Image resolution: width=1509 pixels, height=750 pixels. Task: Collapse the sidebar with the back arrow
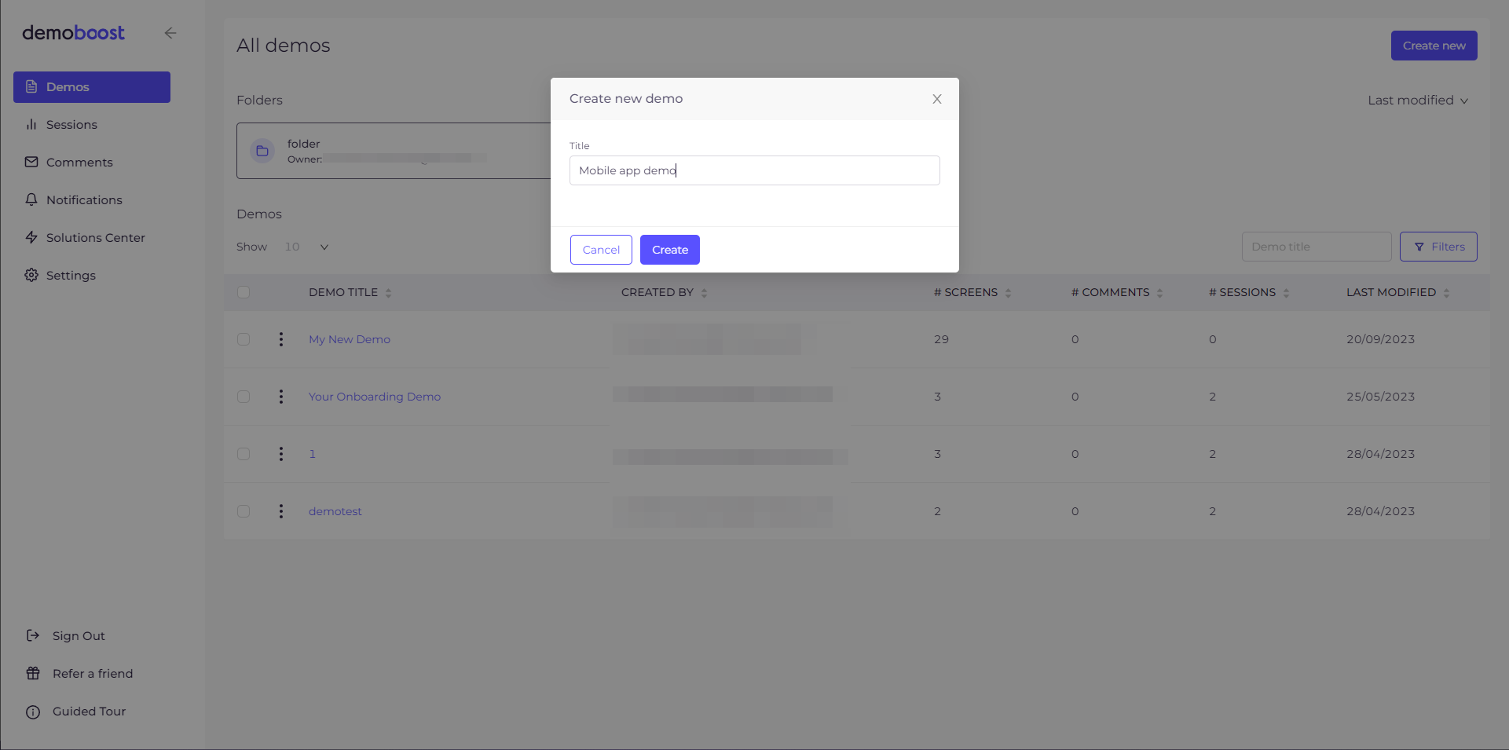click(x=170, y=33)
